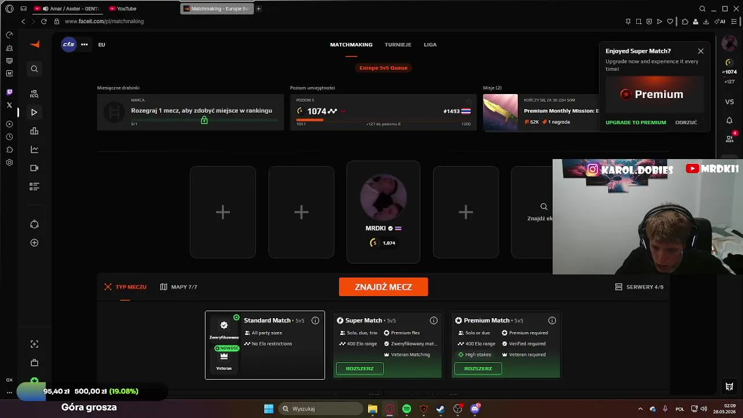The image size is (743, 418).
Task: Open Discord from taskbar
Action: 475,409
